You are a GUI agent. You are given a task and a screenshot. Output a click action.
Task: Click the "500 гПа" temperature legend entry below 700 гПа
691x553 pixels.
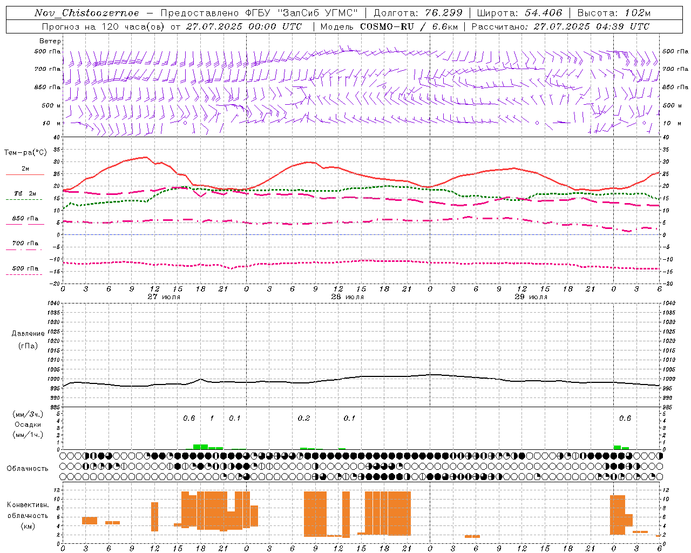point(25,268)
